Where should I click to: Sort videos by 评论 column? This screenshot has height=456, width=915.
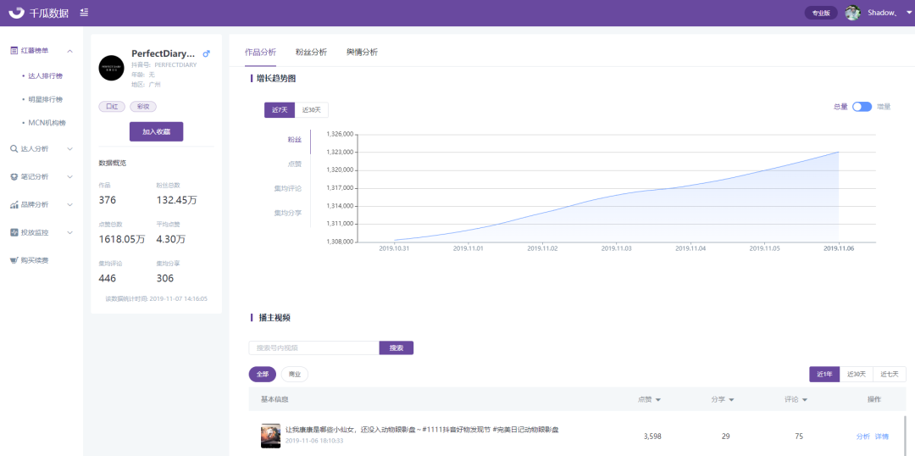coord(796,400)
